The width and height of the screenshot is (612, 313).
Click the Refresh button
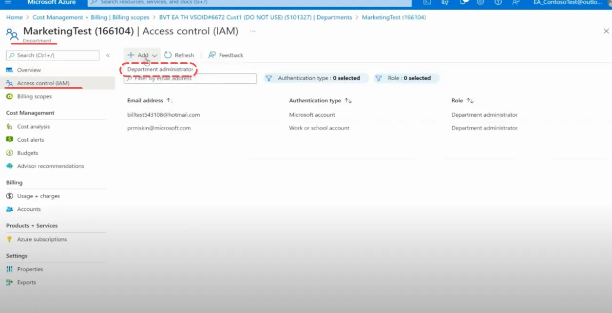coord(179,55)
